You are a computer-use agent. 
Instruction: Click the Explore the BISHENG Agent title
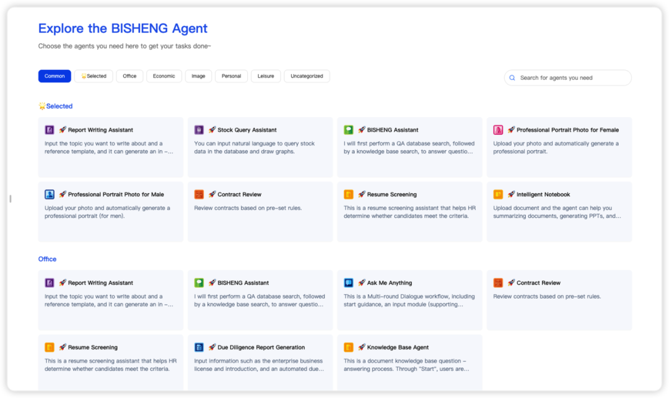click(123, 28)
